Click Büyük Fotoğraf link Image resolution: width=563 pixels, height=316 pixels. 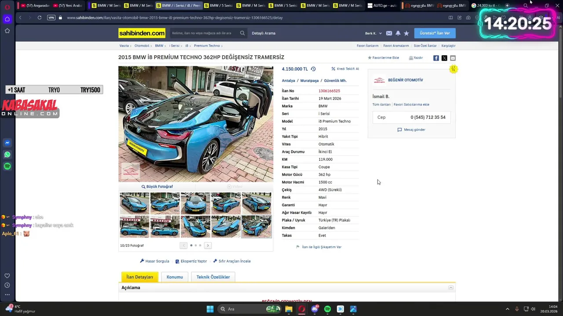pos(157,187)
